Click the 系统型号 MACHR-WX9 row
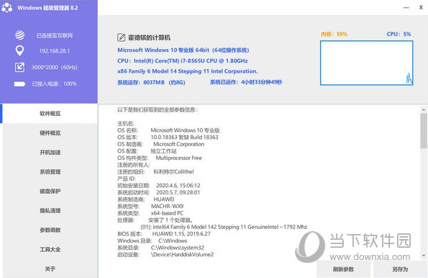Screen dimensions: 428x278 click(x=150, y=206)
